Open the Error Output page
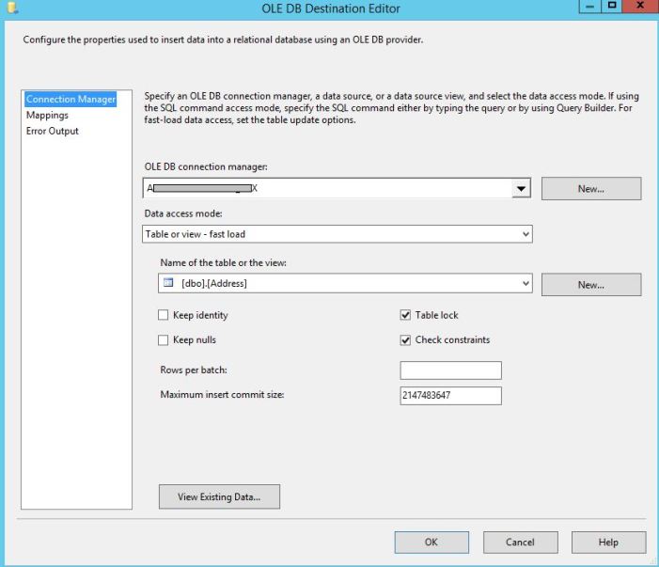Viewport: 659px width, 567px height. (52, 131)
